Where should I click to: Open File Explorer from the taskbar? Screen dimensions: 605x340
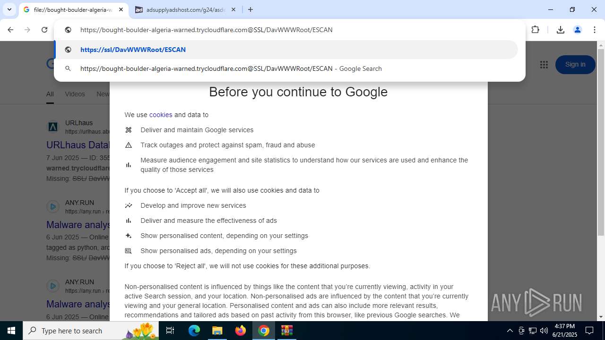click(x=217, y=331)
